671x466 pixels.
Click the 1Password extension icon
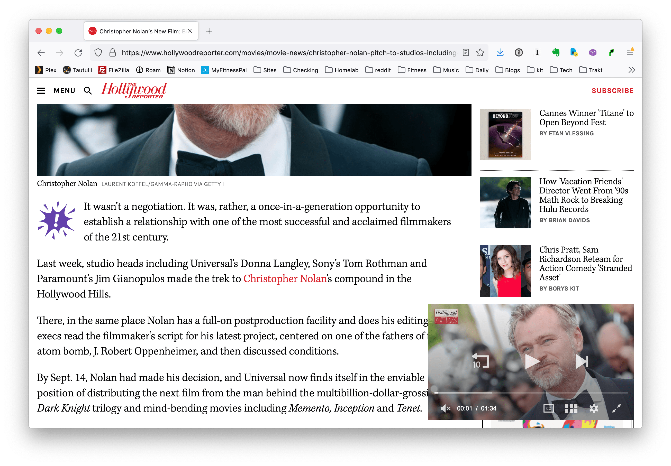point(519,53)
